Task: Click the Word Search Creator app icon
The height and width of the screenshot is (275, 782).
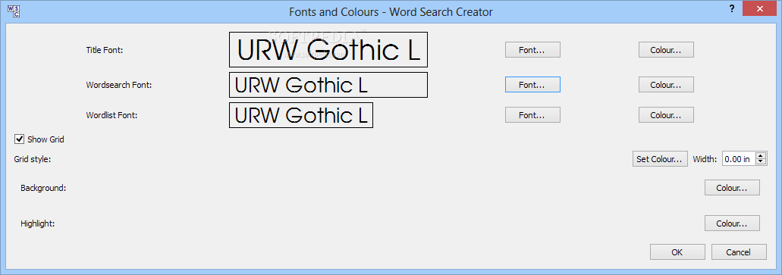Action: coord(14,11)
